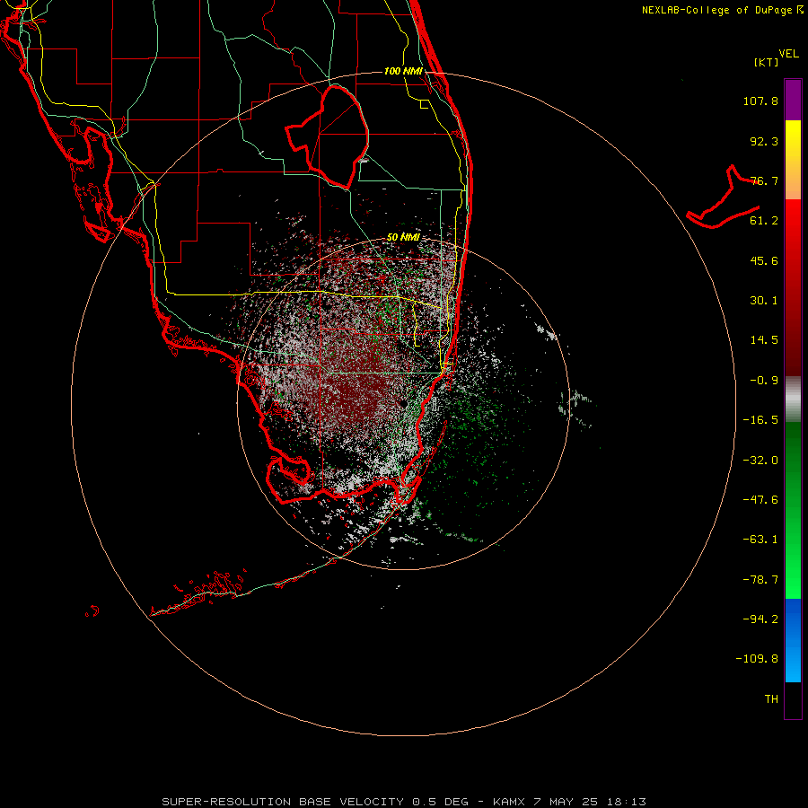The width and height of the screenshot is (808, 808).
Task: Click the -0.9 velocity scale value
Action: [x=764, y=381]
